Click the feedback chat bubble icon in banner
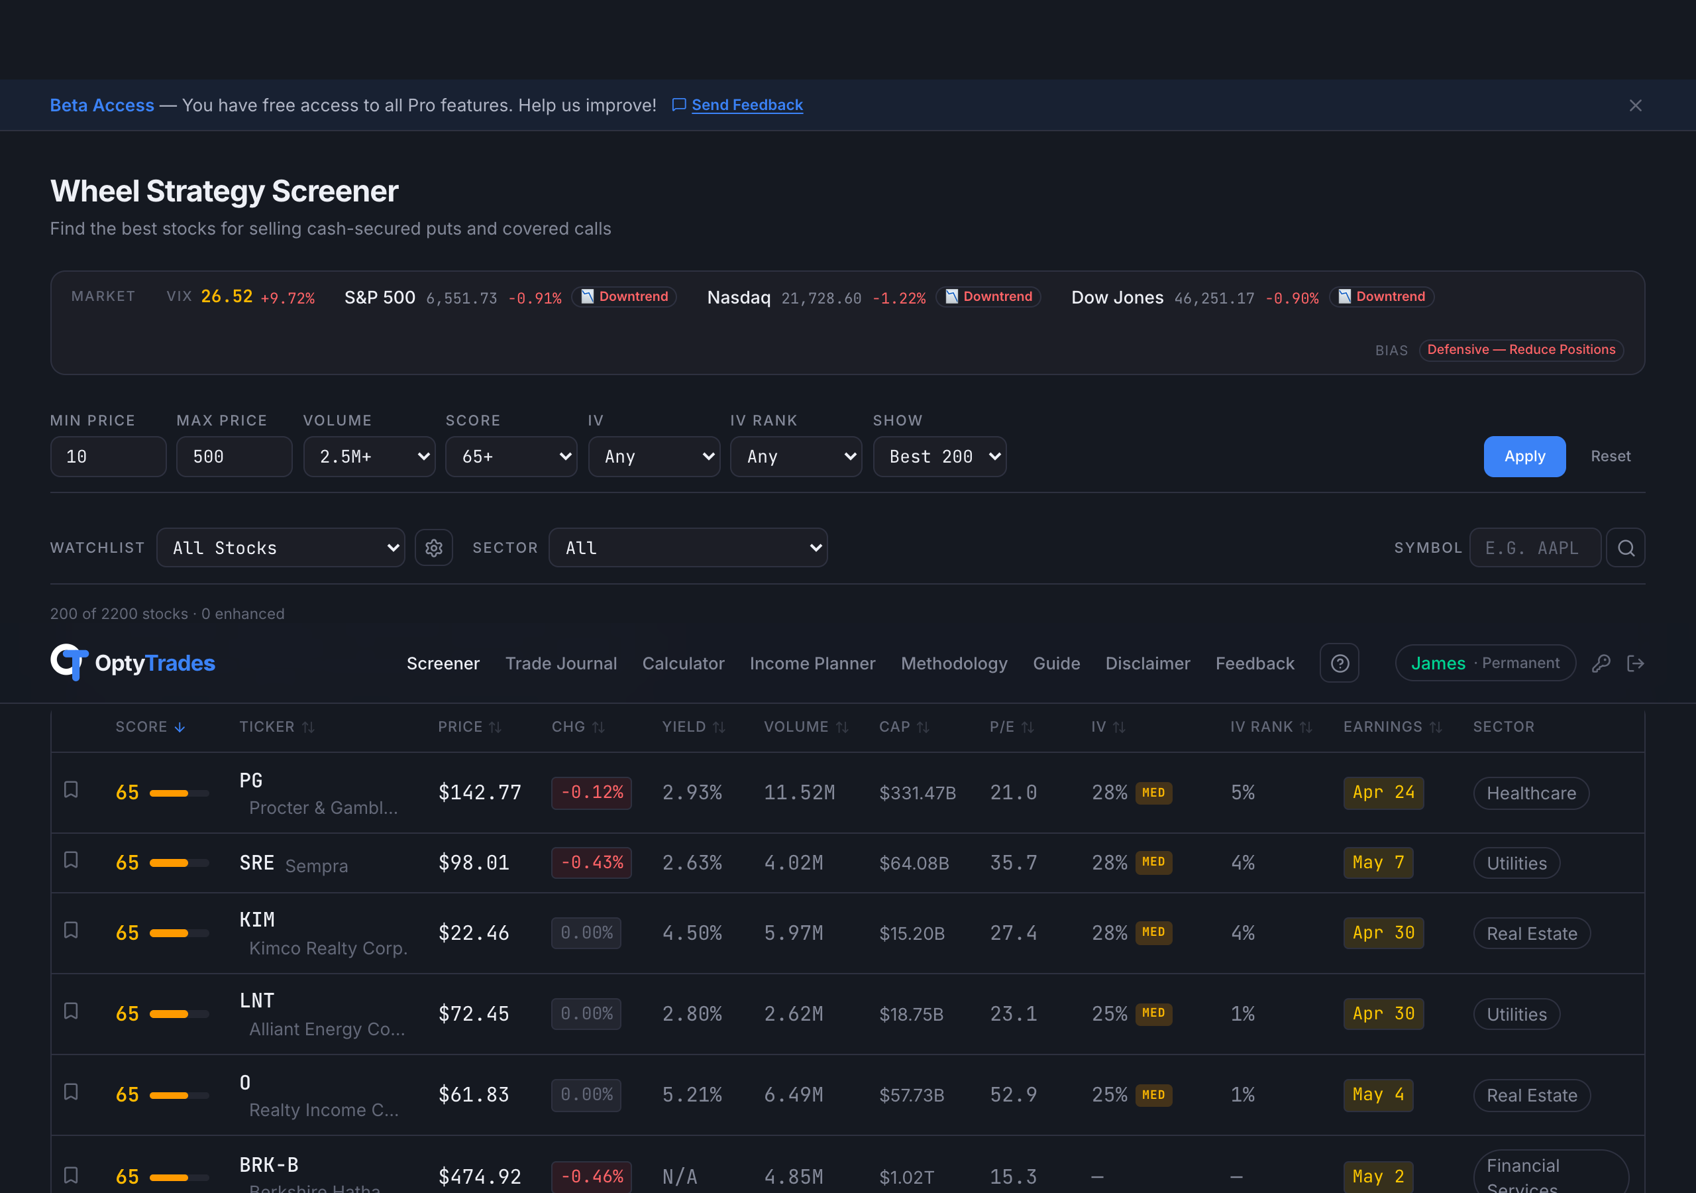Image resolution: width=1696 pixels, height=1193 pixels. 679,105
